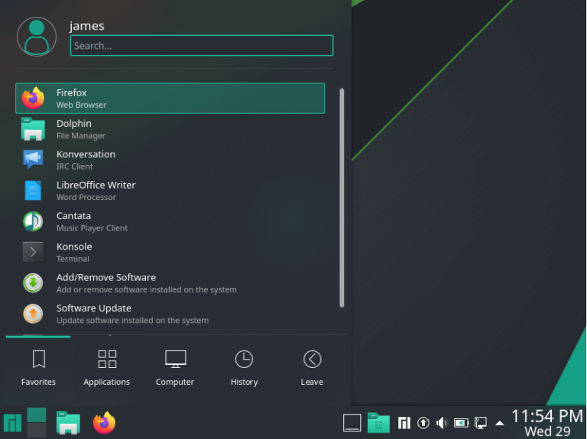Switch to the History tab
Screen dimensions: 587x439
point(244,367)
